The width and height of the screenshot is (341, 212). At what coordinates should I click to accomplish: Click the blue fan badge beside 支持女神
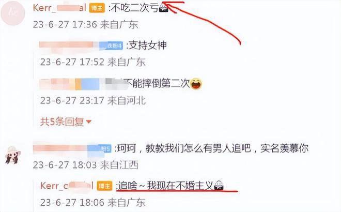[x=111, y=46]
